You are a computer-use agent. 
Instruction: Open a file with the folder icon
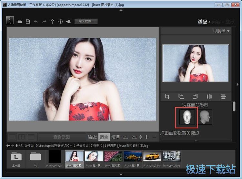coord(20,21)
